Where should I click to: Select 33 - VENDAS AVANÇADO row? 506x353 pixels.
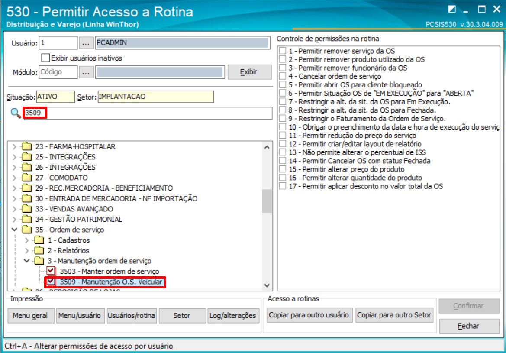(74, 209)
